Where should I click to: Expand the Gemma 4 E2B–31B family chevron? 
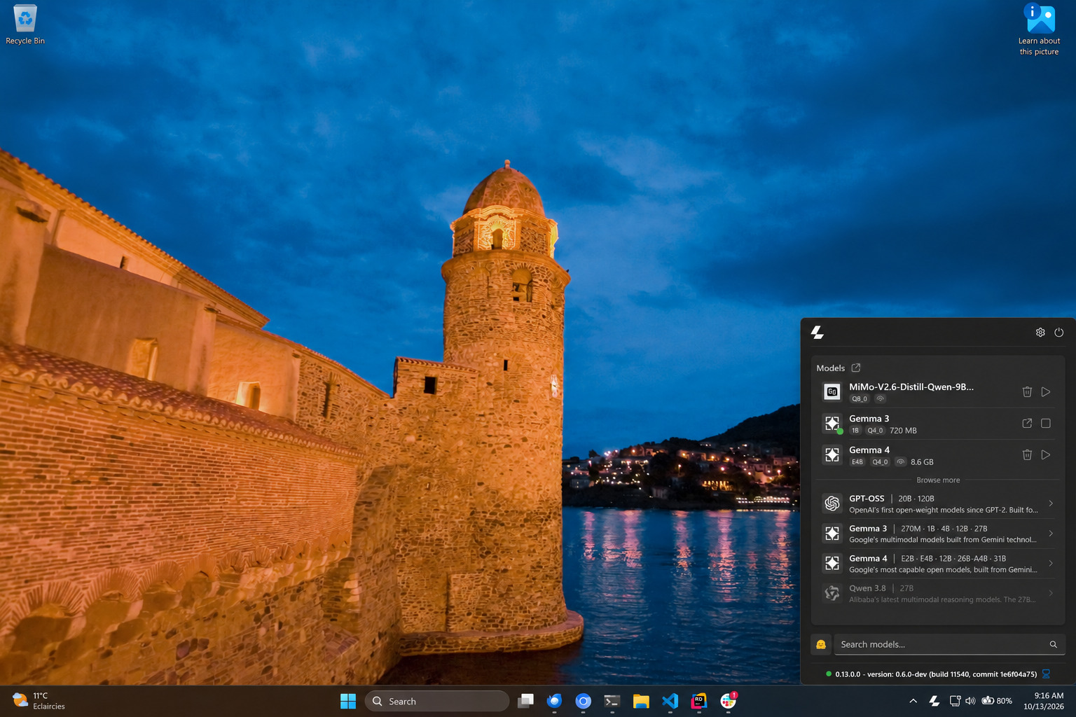1051,564
